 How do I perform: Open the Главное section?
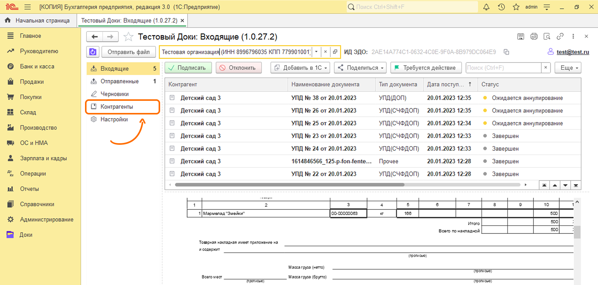pos(30,36)
